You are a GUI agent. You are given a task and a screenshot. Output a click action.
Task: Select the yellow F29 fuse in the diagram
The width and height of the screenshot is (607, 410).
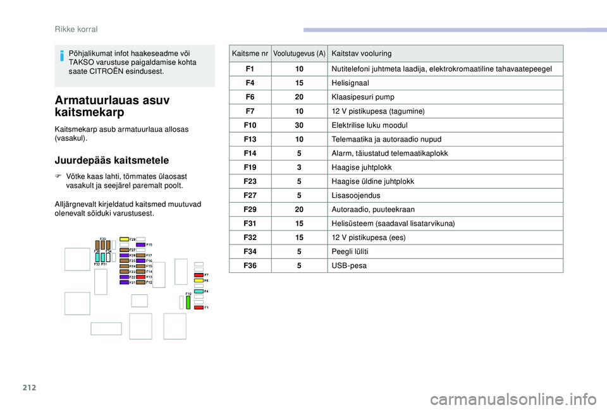click(125, 239)
